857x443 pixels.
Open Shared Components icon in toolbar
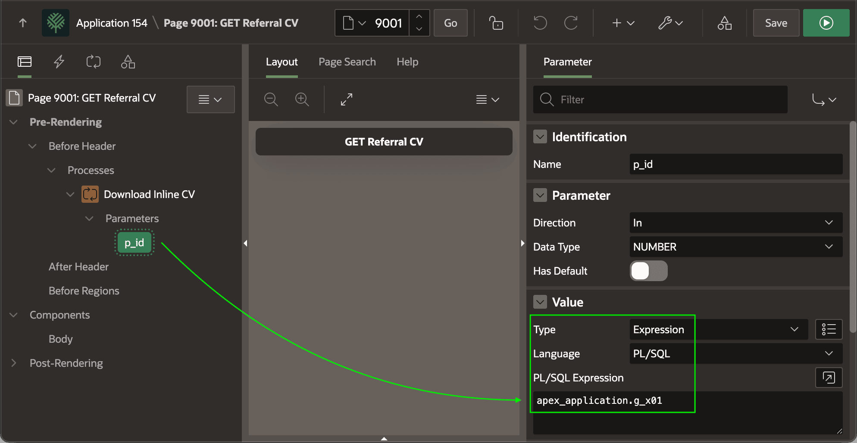(725, 23)
